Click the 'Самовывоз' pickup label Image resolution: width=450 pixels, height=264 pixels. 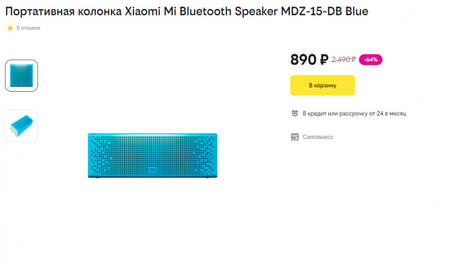point(318,137)
